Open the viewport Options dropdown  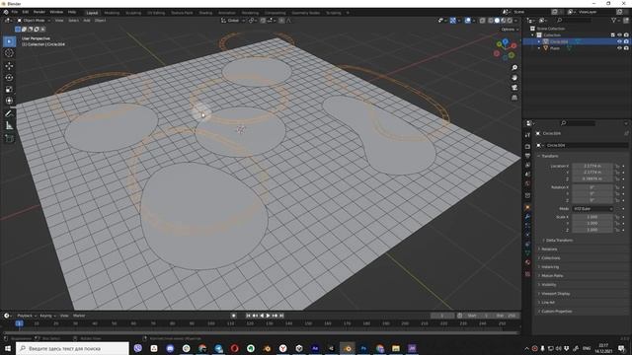(x=510, y=30)
